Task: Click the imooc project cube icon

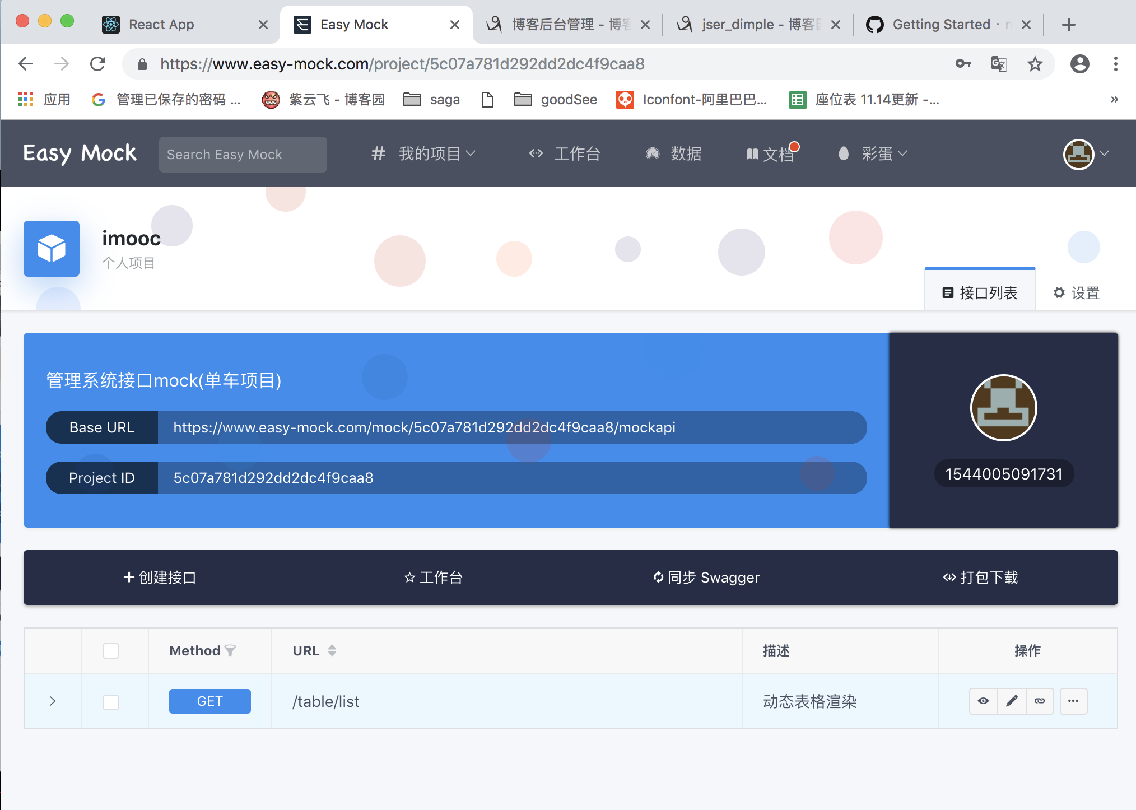Action: pyautogui.click(x=52, y=249)
